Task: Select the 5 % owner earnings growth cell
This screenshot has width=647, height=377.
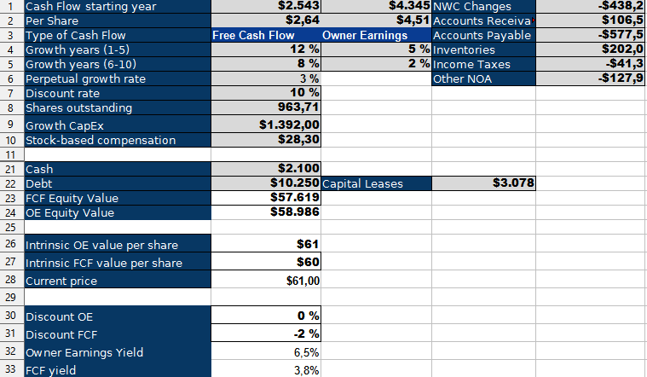Action: [376, 49]
